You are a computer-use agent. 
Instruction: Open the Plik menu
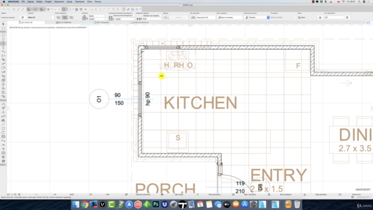pos(23,2)
